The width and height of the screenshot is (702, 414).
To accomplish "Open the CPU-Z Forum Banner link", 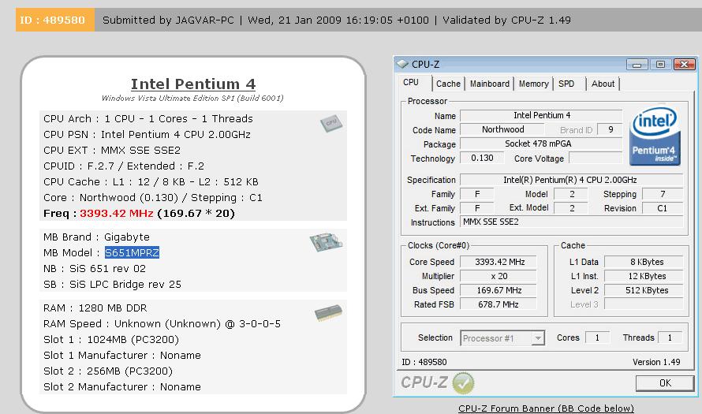I will coord(546,408).
